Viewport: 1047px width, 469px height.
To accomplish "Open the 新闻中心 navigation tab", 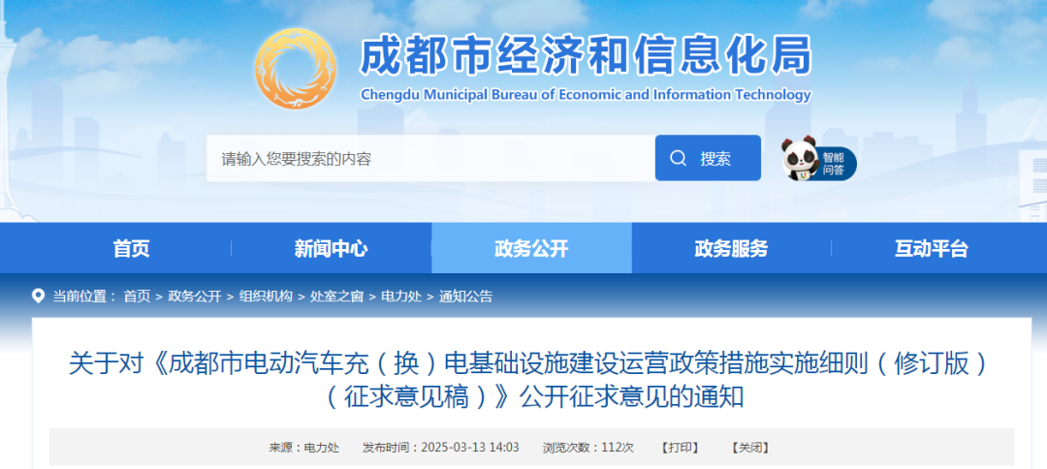I will coord(331,249).
